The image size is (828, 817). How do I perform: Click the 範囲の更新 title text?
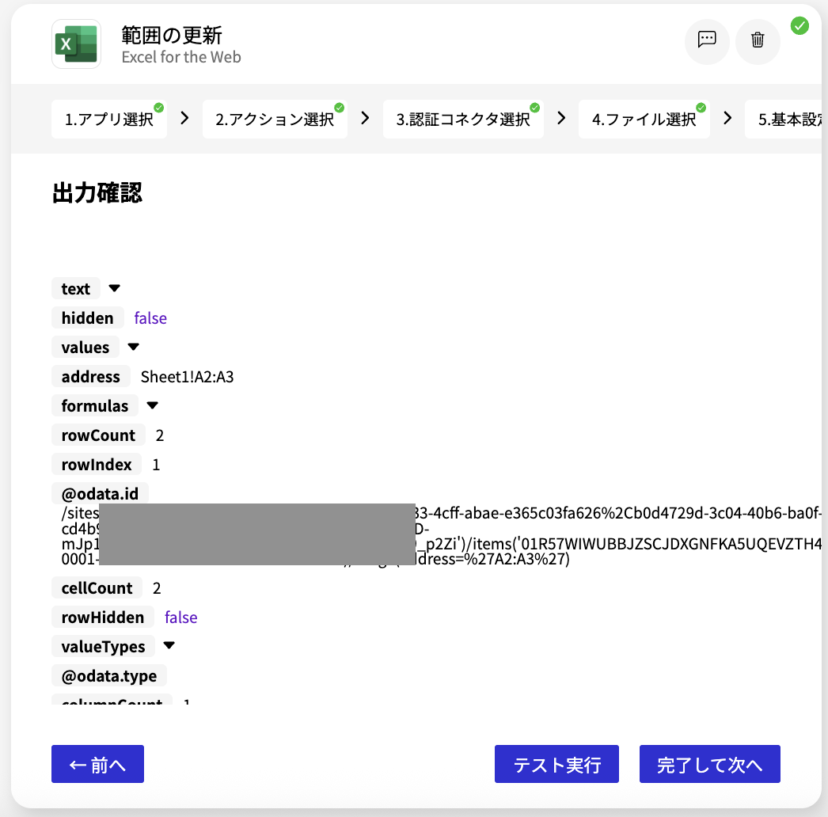click(x=172, y=36)
